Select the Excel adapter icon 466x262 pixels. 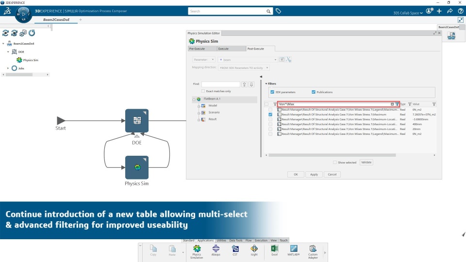point(275,250)
